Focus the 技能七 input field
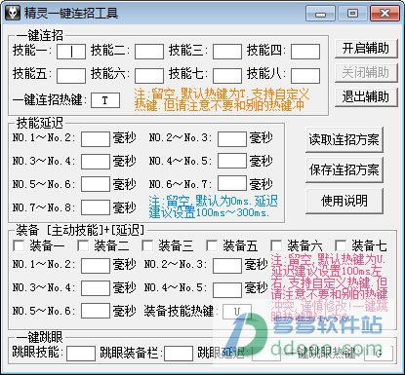The width and height of the screenshot is (405, 375). pos(227,76)
